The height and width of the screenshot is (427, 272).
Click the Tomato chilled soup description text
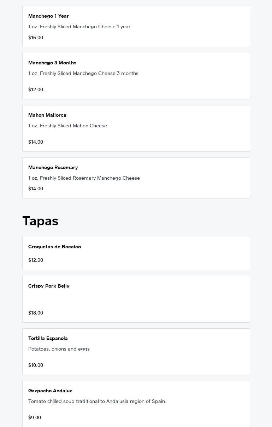click(x=97, y=401)
